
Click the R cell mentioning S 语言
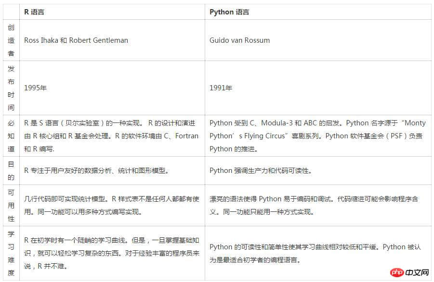tap(111, 136)
